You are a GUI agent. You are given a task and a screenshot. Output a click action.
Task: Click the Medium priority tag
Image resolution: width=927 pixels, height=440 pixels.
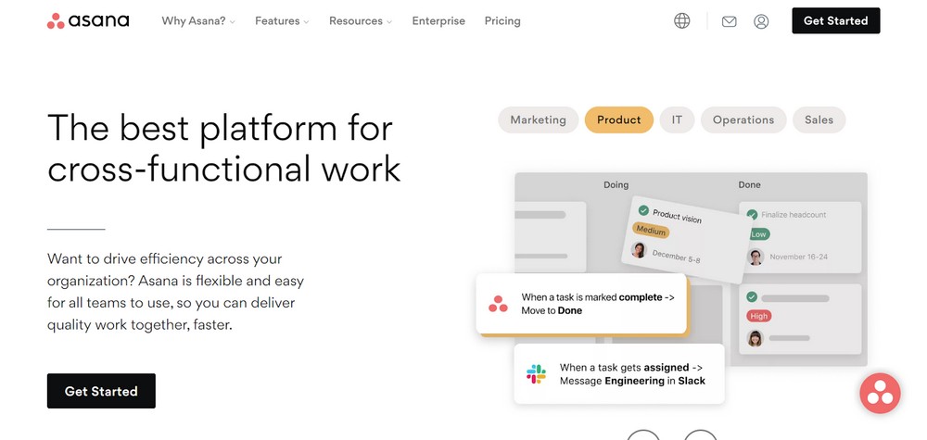pyautogui.click(x=651, y=231)
